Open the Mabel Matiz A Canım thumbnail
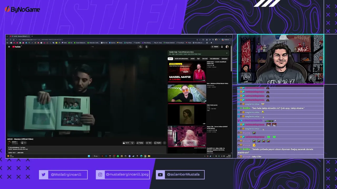The image size is (337, 189). pos(187,71)
